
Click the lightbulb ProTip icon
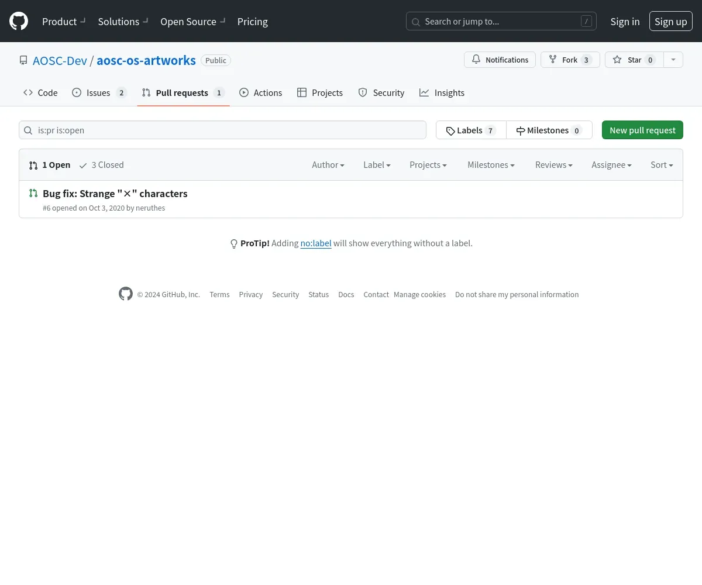[234, 243]
